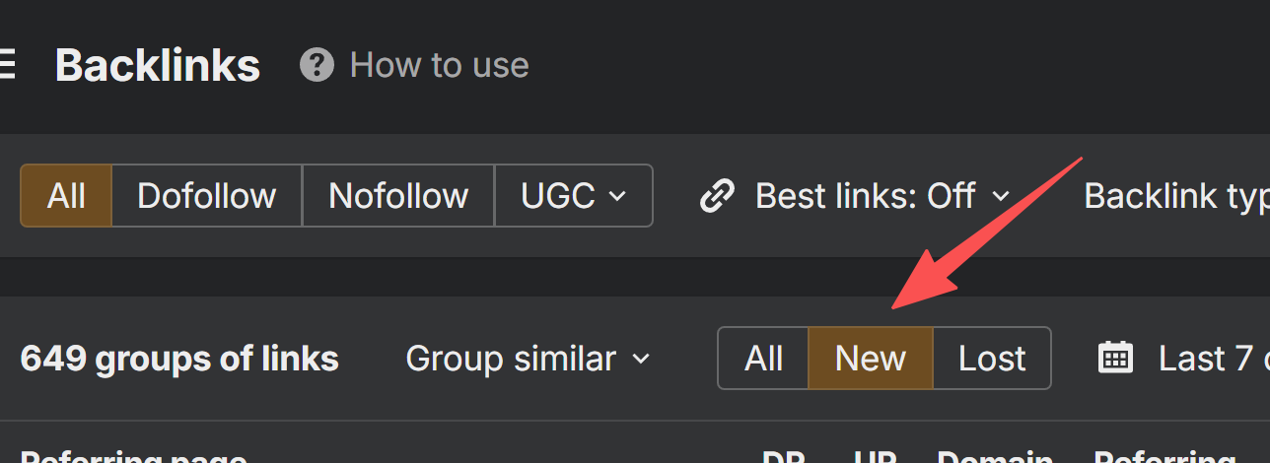Select the Dofollow filter

[x=206, y=196]
